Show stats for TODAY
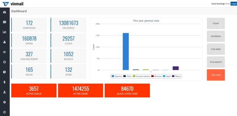Screen dimensions: 237x116 click(x=216, y=23)
